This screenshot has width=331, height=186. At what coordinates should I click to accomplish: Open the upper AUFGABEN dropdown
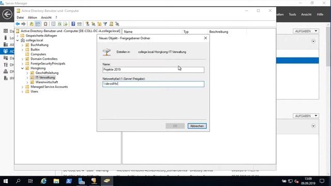click(306, 31)
